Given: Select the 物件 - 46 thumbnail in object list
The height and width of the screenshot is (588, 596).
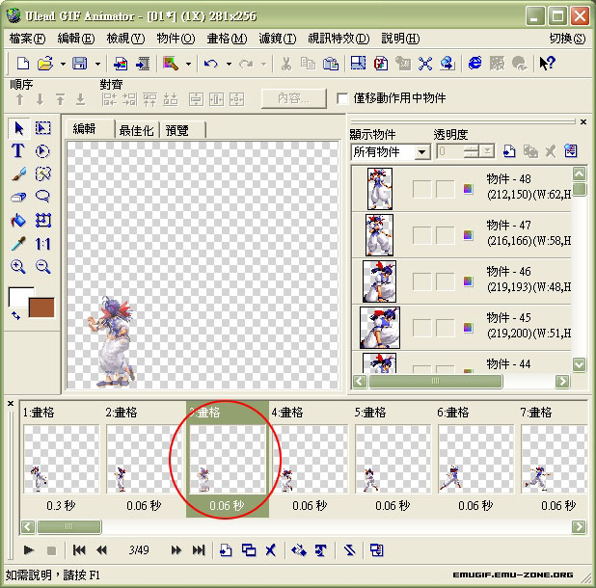Looking at the screenshot, I should (x=379, y=281).
